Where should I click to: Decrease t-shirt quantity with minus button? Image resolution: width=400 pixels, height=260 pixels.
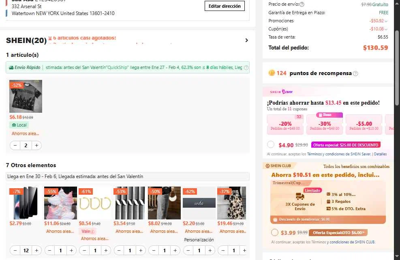[15, 145]
